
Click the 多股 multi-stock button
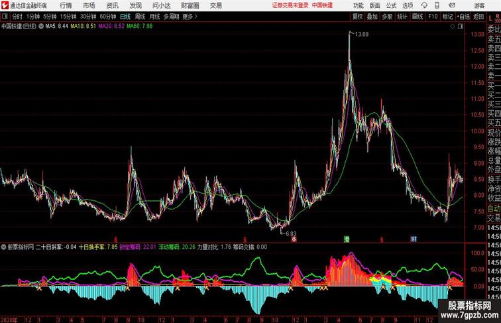(387, 17)
